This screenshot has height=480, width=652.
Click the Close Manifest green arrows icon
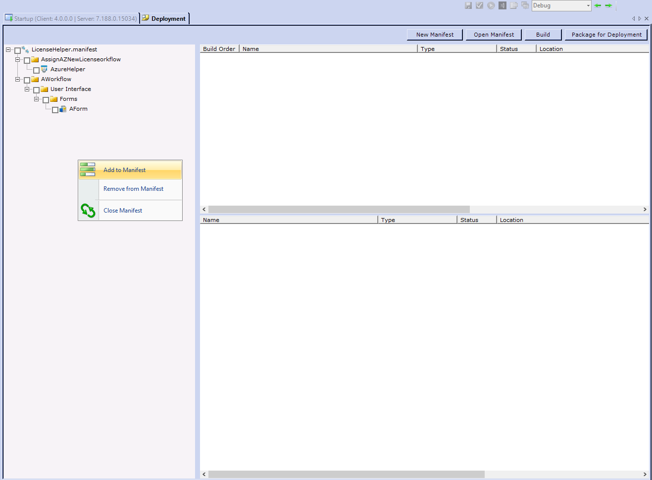pyautogui.click(x=88, y=211)
